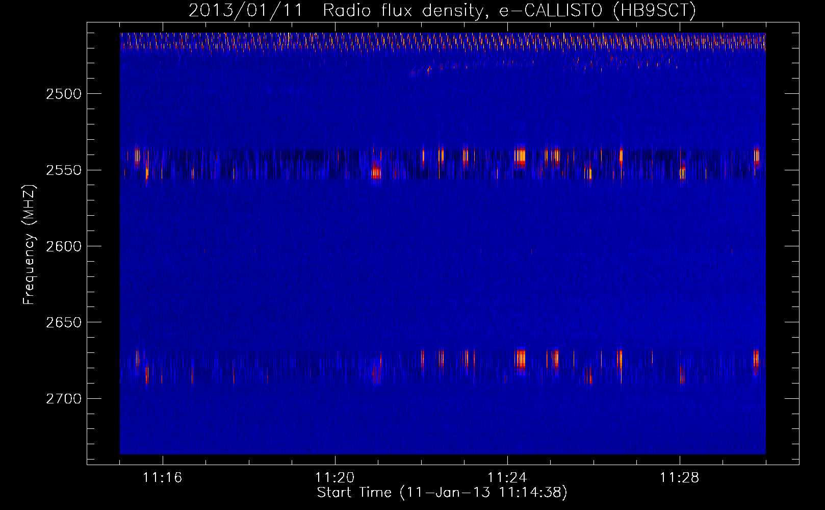Viewport: 825px width, 510px height.
Task: Click the 11:28 time tick label
Action: [679, 478]
